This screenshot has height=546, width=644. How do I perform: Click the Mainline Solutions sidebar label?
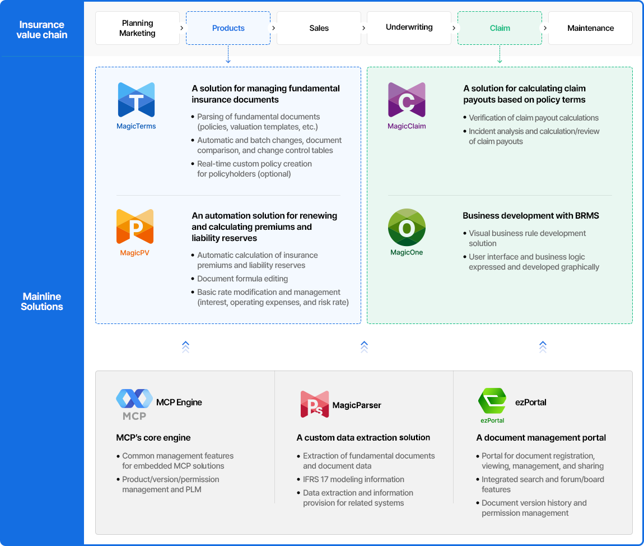click(42, 302)
